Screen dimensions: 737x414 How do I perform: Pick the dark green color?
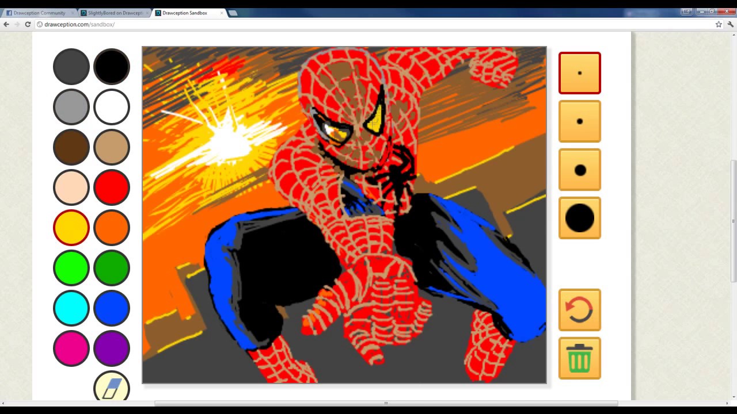112,268
